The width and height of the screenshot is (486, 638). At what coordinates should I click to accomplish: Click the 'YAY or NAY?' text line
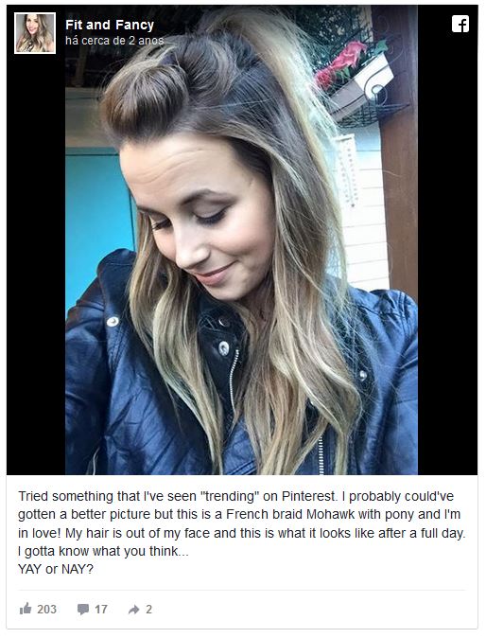coord(56,569)
